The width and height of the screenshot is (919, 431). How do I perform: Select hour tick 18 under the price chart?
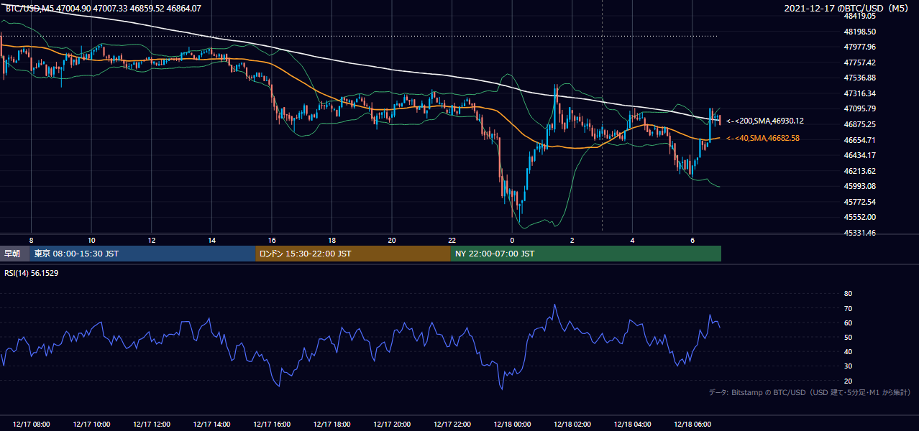(332, 240)
